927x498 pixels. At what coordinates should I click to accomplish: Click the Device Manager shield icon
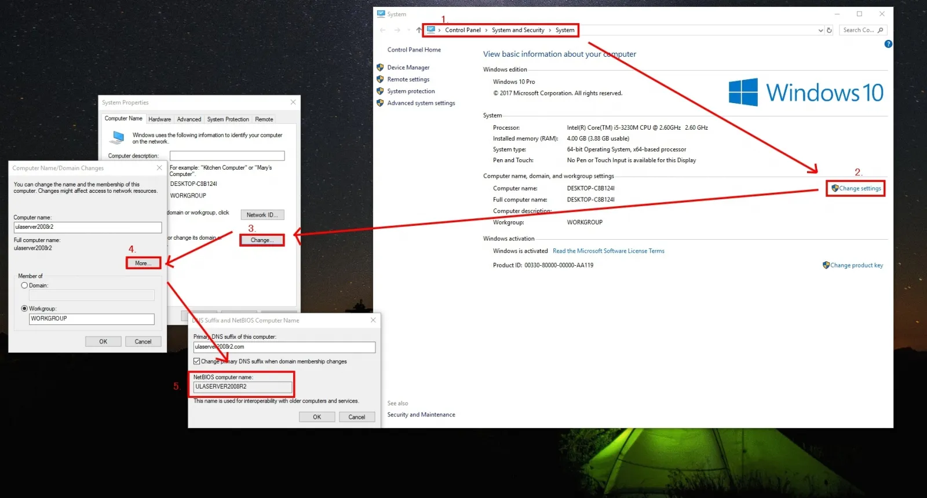pyautogui.click(x=380, y=68)
